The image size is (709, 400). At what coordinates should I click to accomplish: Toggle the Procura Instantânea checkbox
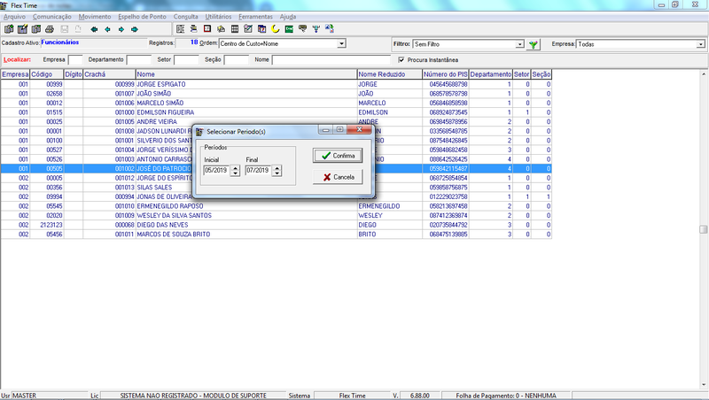pyautogui.click(x=401, y=59)
